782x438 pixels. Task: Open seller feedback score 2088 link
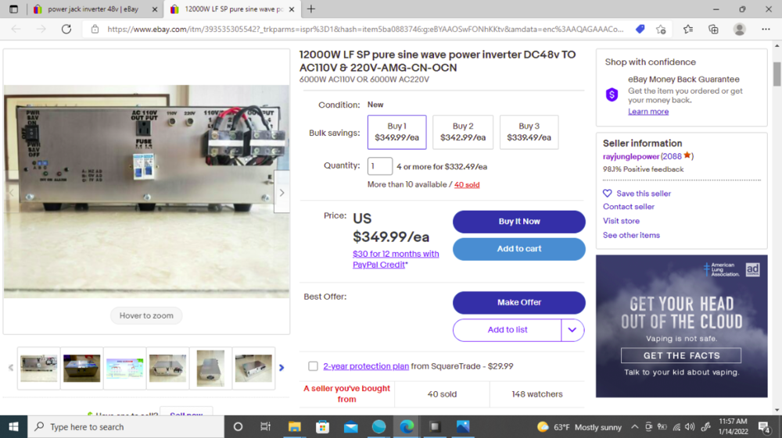coord(672,156)
